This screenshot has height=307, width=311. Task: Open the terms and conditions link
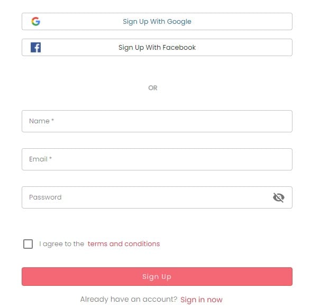124,243
